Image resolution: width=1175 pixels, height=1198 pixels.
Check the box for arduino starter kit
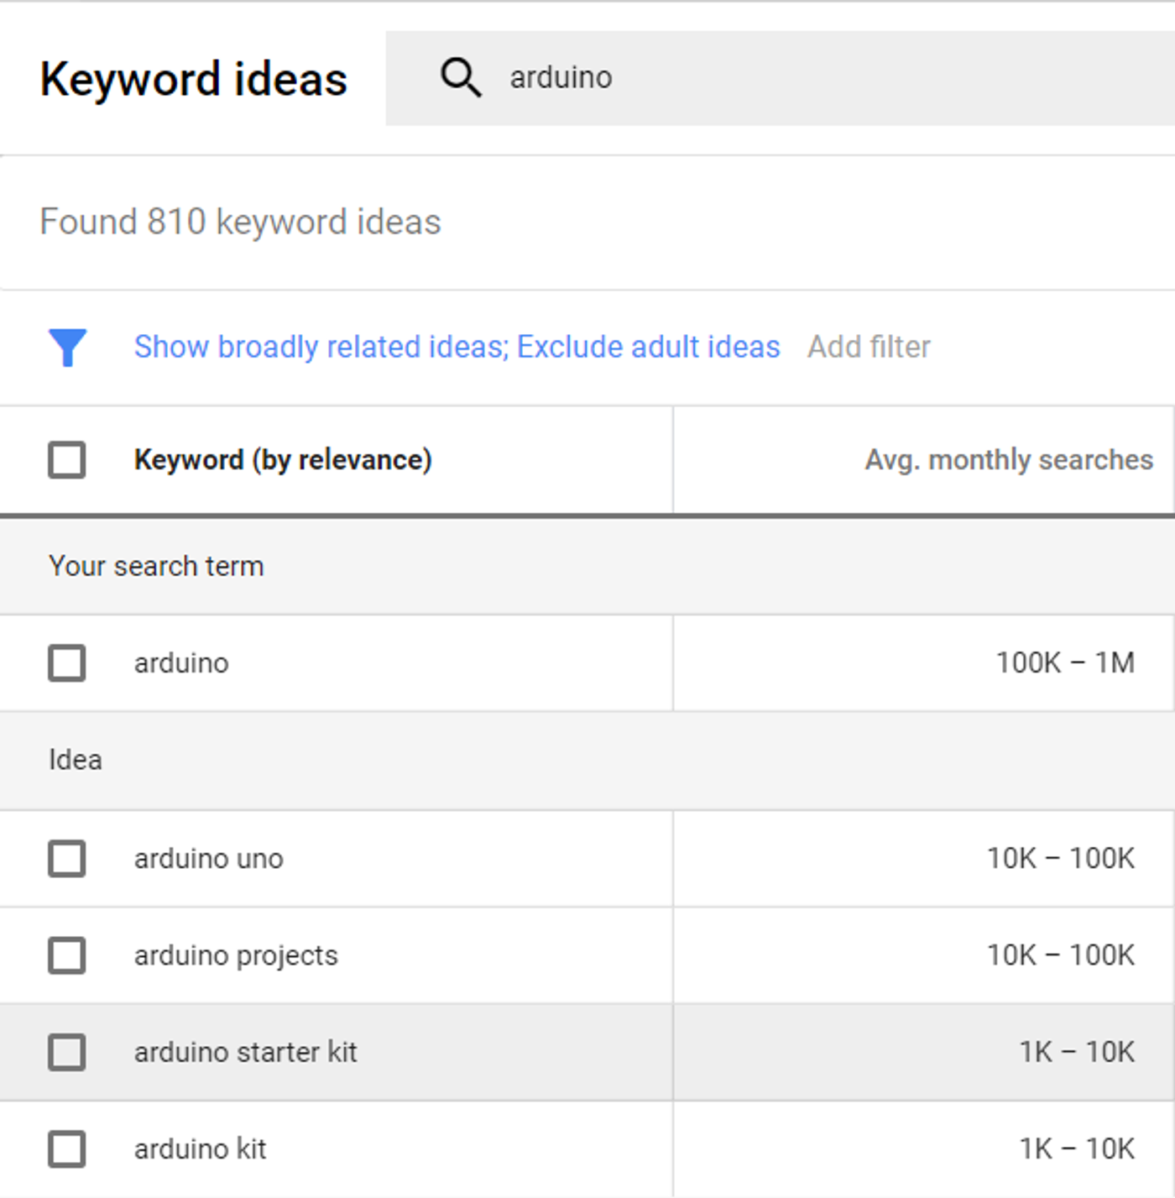(67, 1052)
